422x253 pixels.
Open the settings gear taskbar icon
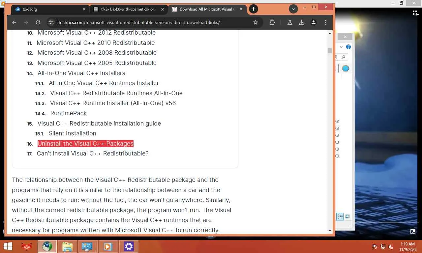point(129,246)
